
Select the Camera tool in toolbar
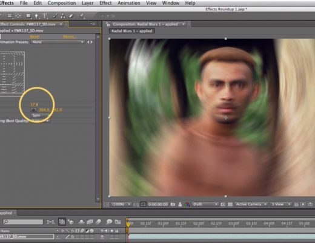[x=10, y=16]
